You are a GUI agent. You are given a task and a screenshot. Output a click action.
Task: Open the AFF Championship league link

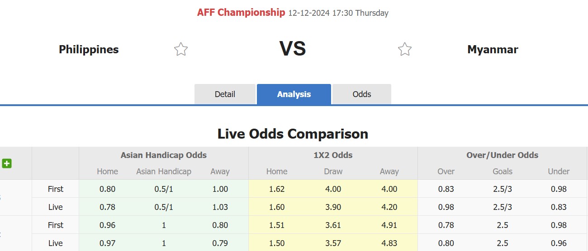click(x=241, y=13)
